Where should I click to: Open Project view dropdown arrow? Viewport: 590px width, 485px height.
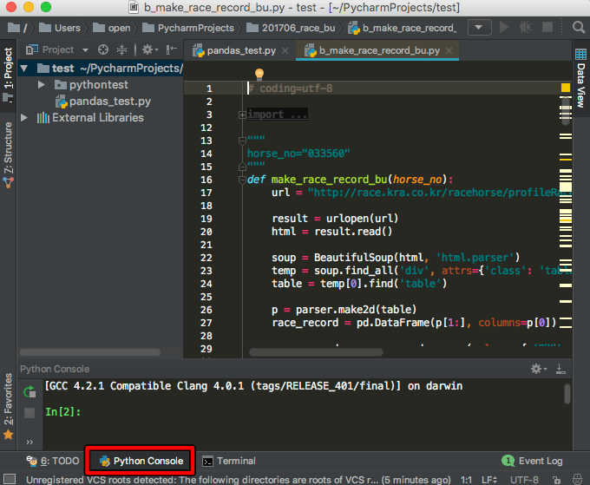pos(85,50)
